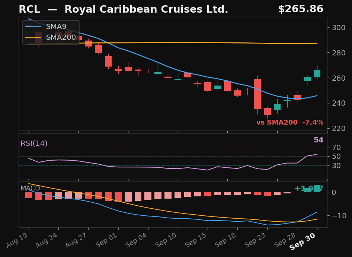
Task: Click the Sep 04 date label
Action: pyautogui.click(x=137, y=240)
